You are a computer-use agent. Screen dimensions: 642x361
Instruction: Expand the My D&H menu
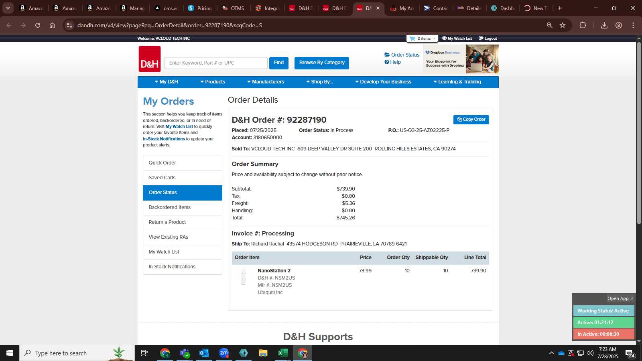(167, 82)
